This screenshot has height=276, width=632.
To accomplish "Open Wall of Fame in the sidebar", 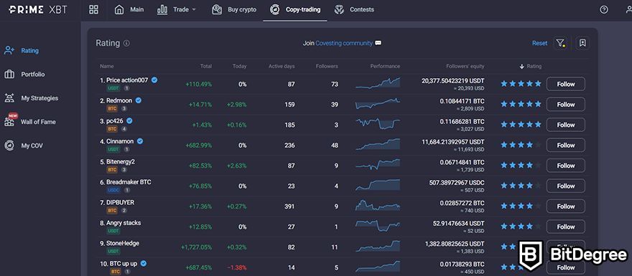I will [x=30, y=121].
